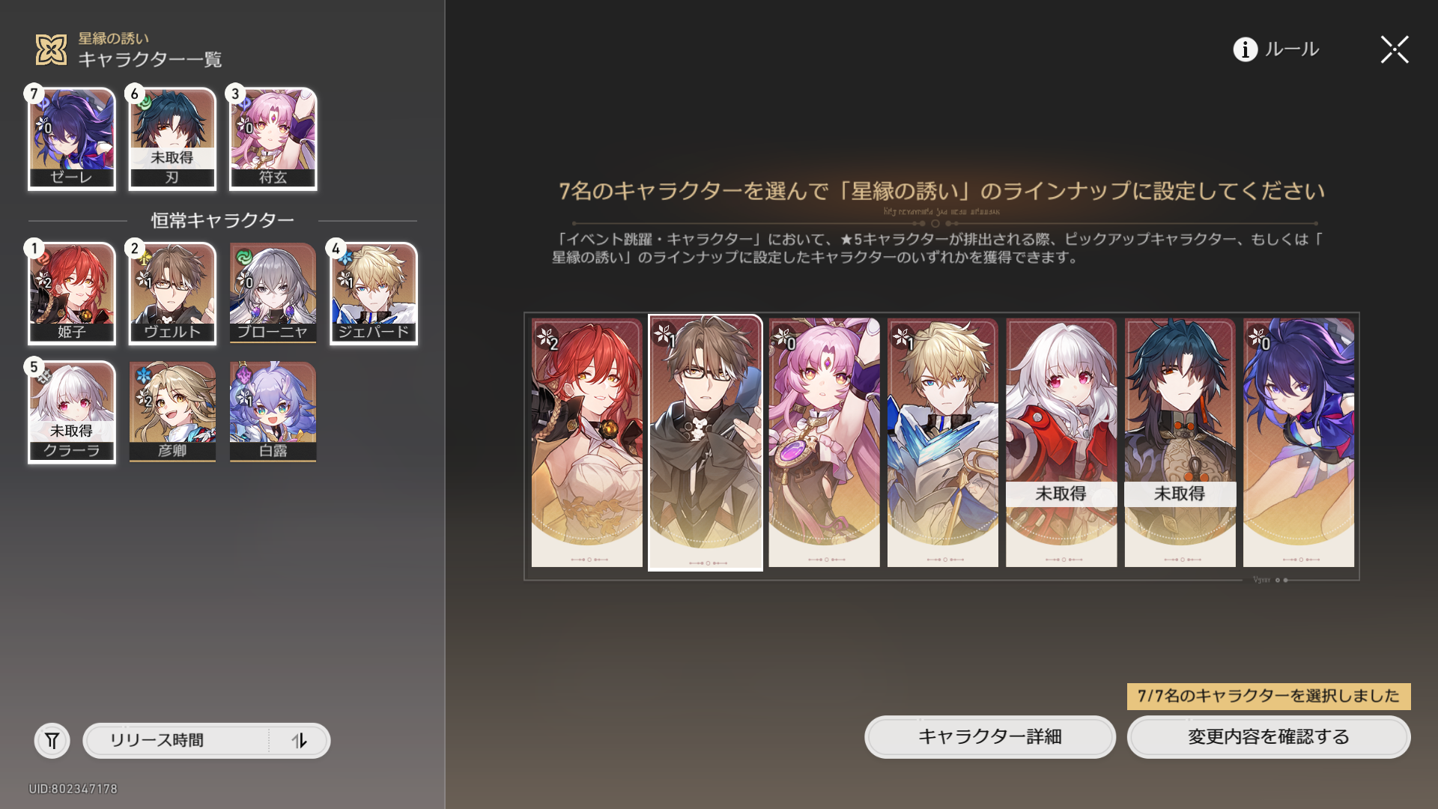This screenshot has height=809, width=1438.
Task: Select the last lineup slot showing ゼーレ
Action: (x=1299, y=443)
